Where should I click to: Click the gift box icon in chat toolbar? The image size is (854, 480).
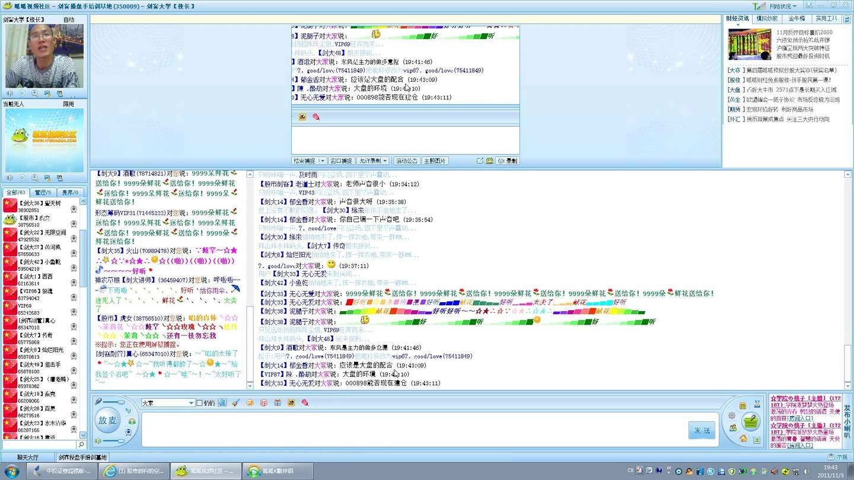pyautogui.click(x=277, y=403)
